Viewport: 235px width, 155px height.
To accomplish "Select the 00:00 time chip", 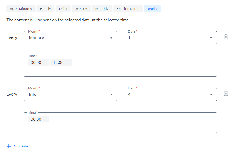I will click(36, 62).
